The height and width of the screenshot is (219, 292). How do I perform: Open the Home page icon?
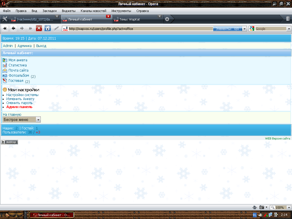click(x=48, y=29)
